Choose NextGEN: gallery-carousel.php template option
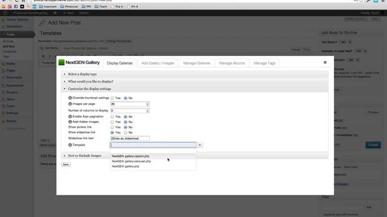 [153, 162]
